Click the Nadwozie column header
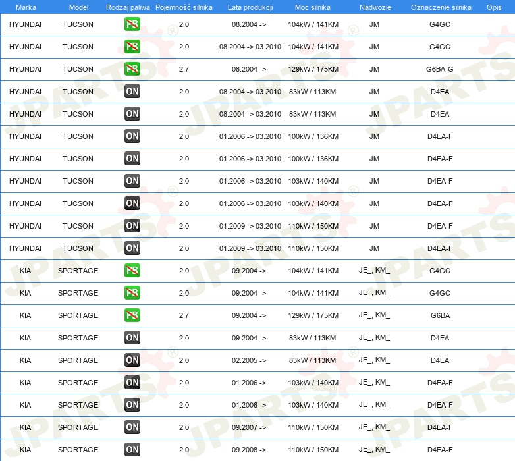 pos(375,7)
